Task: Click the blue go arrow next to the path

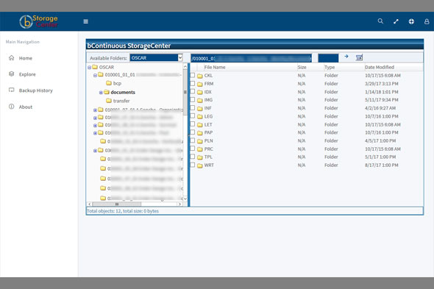Action: (x=346, y=57)
